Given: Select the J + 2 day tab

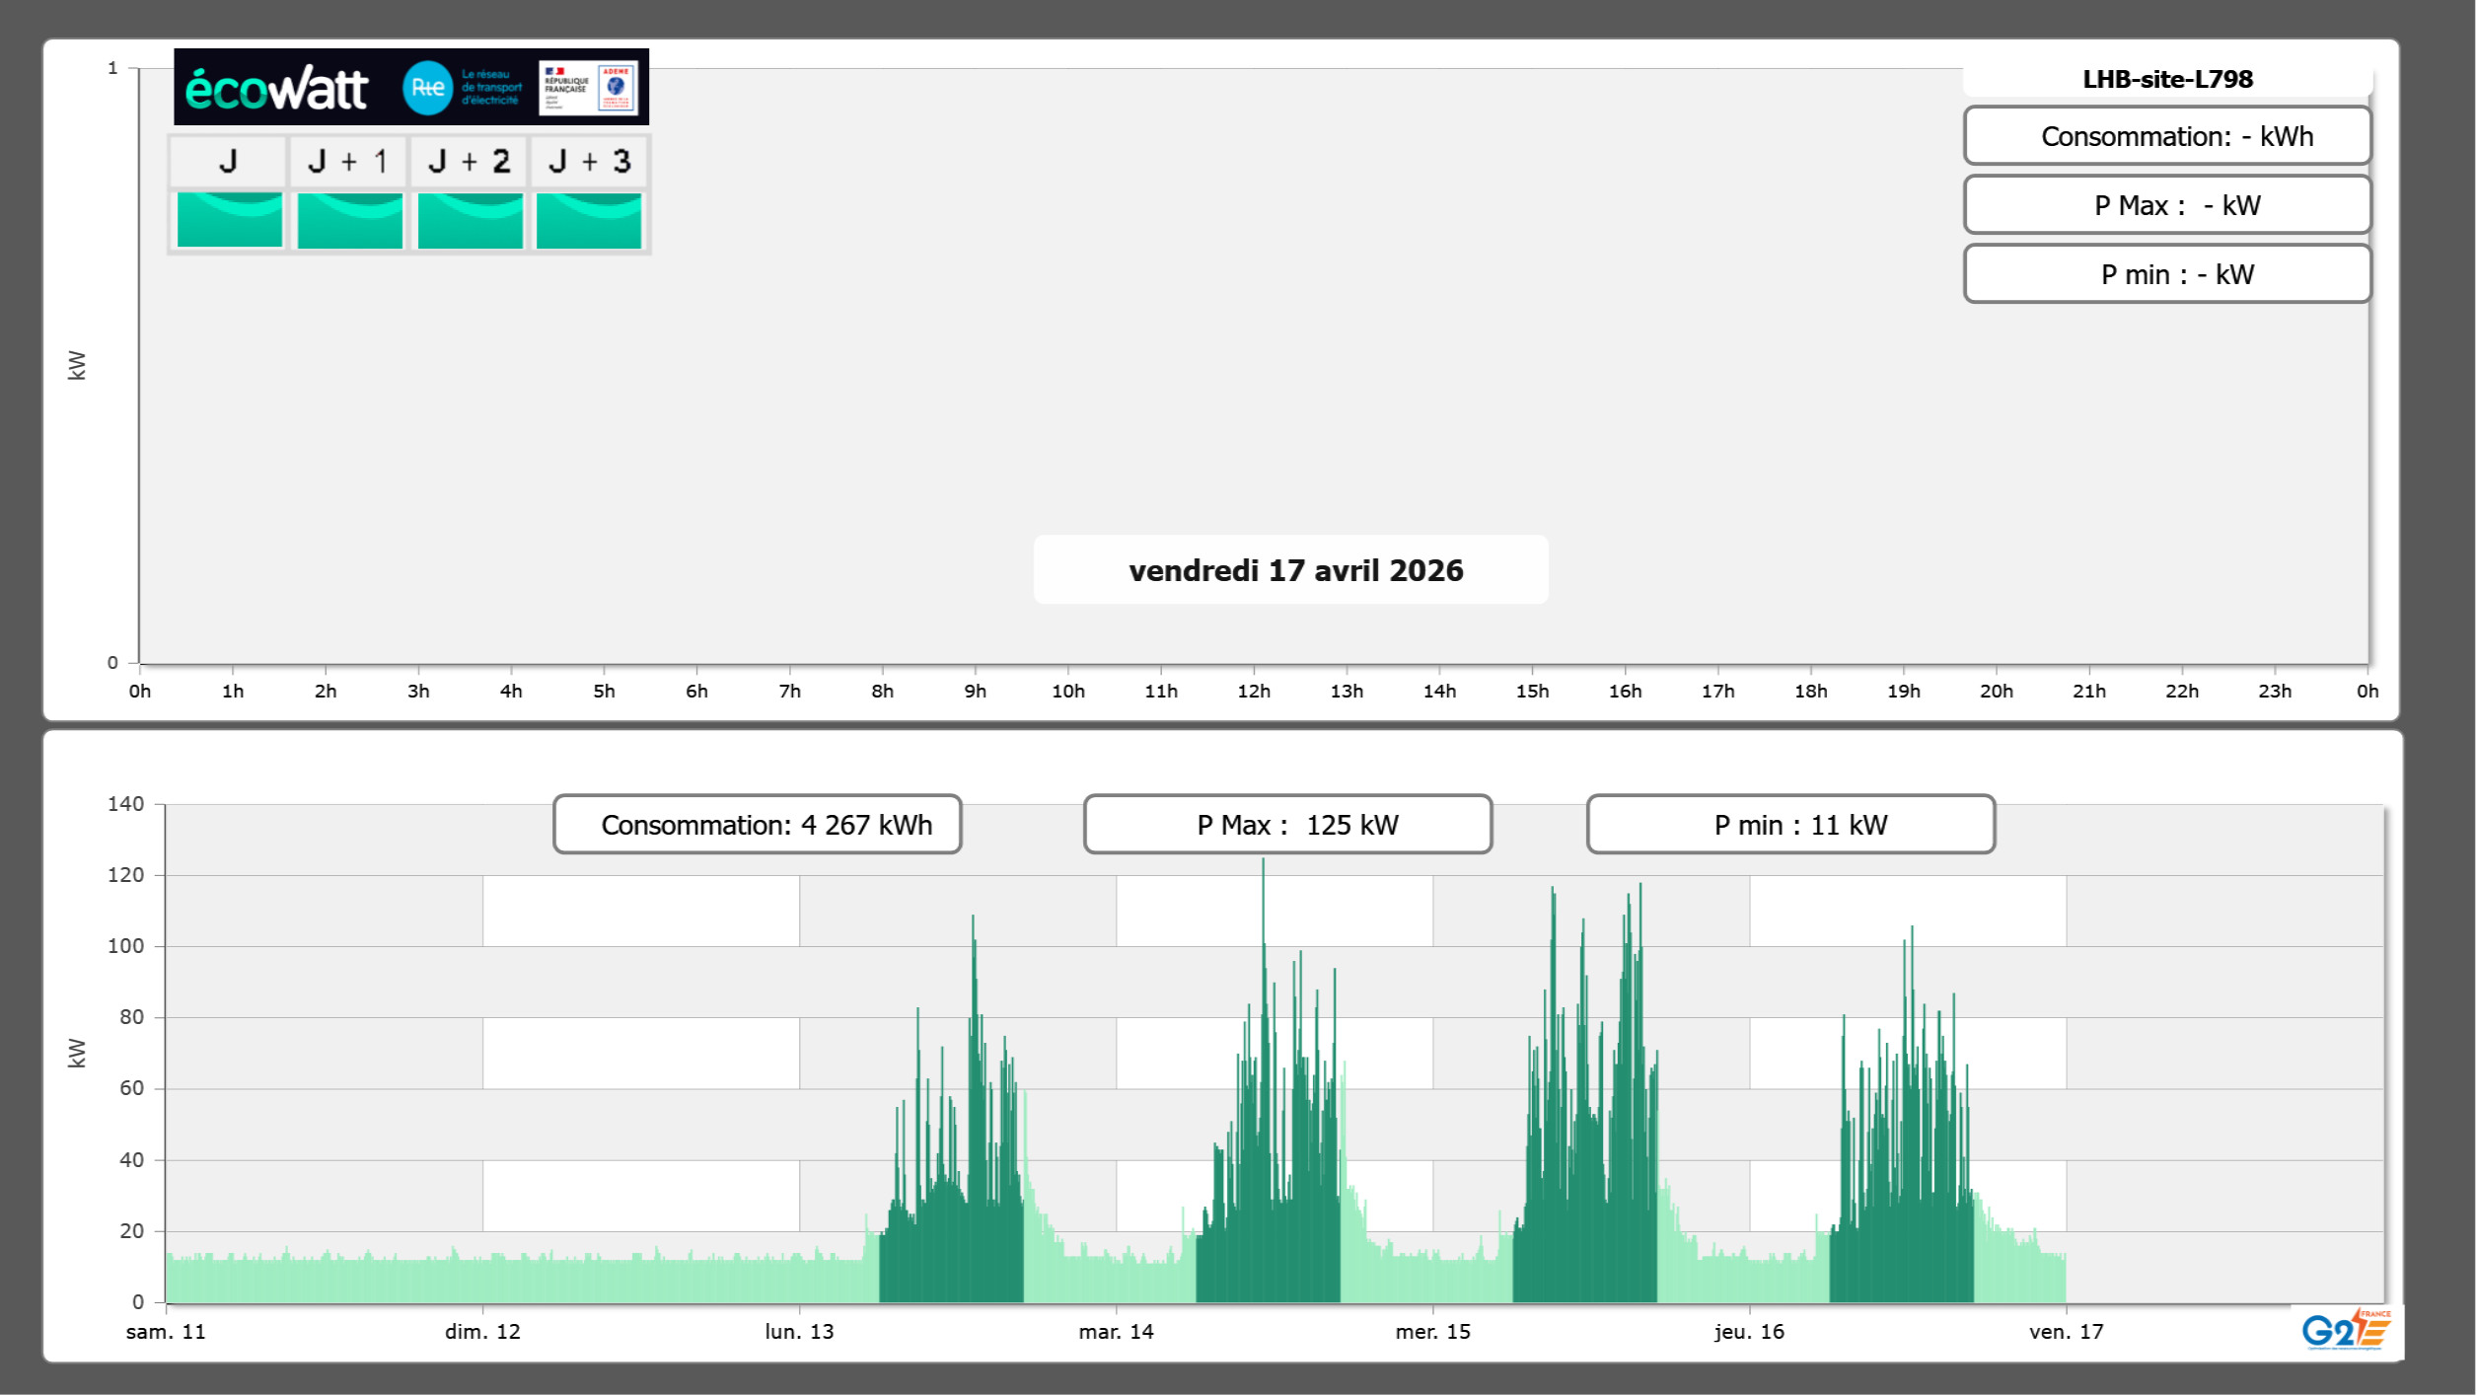Looking at the screenshot, I should click(470, 162).
